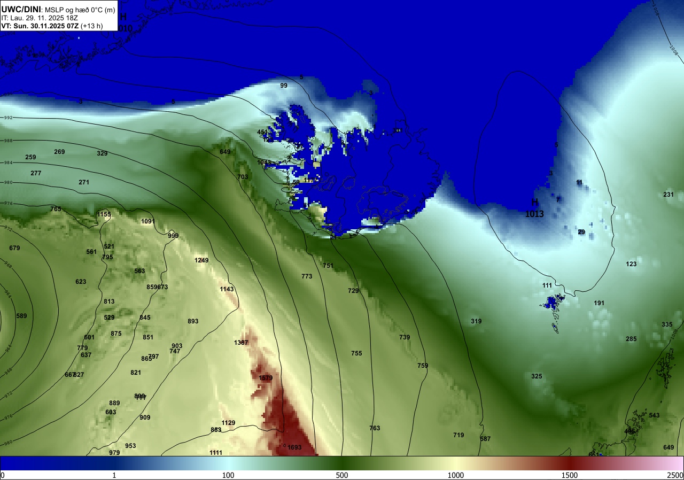Click the 984 isobar label
The image size is (684, 480).
8,162
